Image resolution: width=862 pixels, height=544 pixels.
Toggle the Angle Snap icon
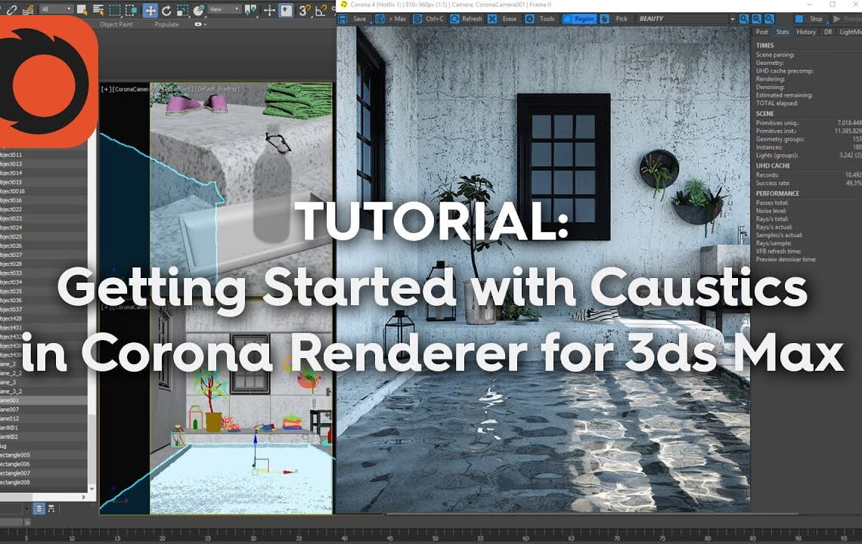[x=321, y=10]
